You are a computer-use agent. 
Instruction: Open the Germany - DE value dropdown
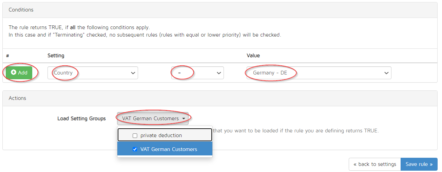pyautogui.click(x=319, y=73)
